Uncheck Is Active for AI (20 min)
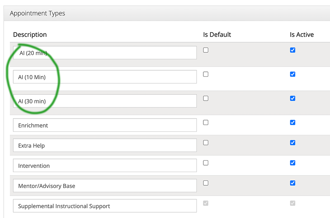 coord(292,50)
